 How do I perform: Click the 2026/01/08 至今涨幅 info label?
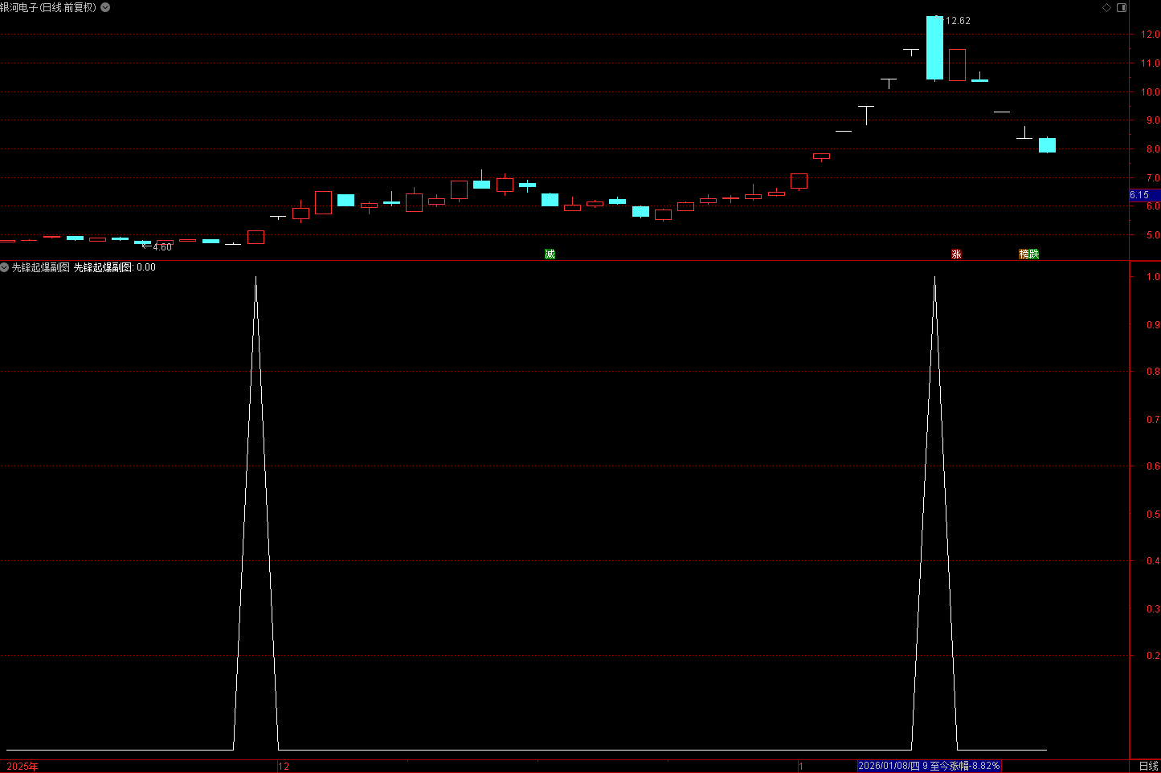click(x=929, y=766)
